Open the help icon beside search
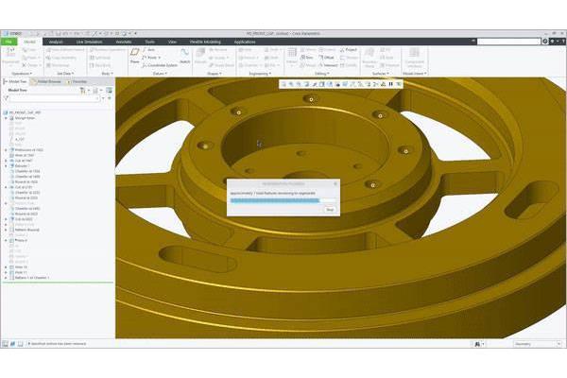Screen dimensions: 567x378 tap(562, 42)
